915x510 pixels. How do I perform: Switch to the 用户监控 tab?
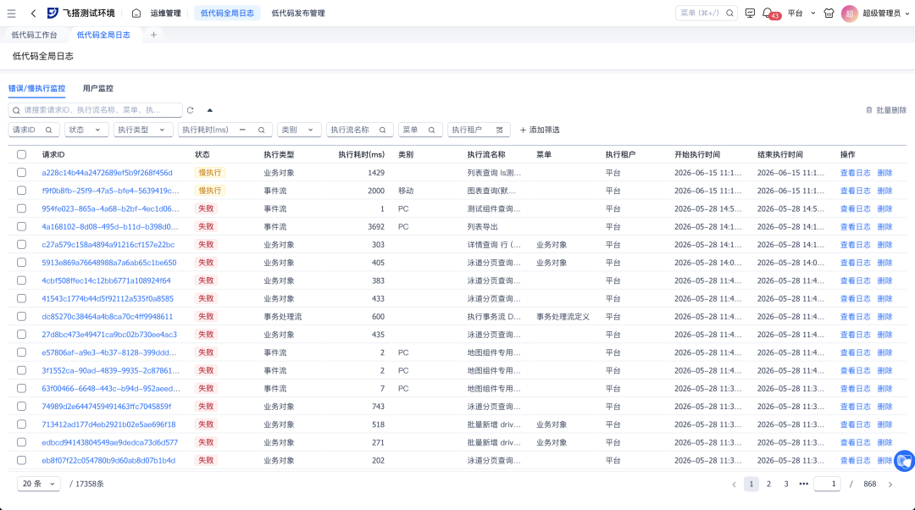click(x=98, y=88)
